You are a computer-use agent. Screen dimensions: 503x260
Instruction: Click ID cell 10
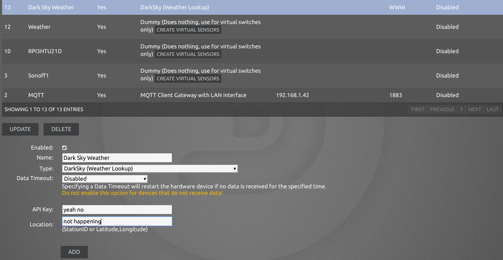coord(8,51)
